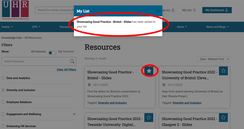This screenshot has height=129, width=244.
Task: Close the My List popup
Action: [158, 11]
